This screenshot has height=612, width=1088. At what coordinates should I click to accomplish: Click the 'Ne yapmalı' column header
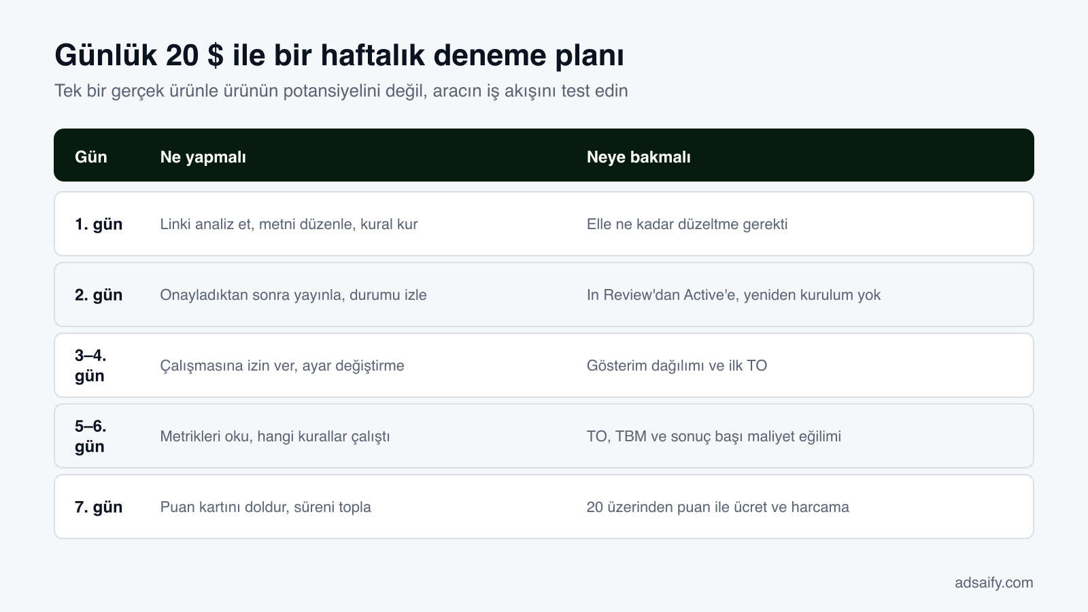click(203, 157)
